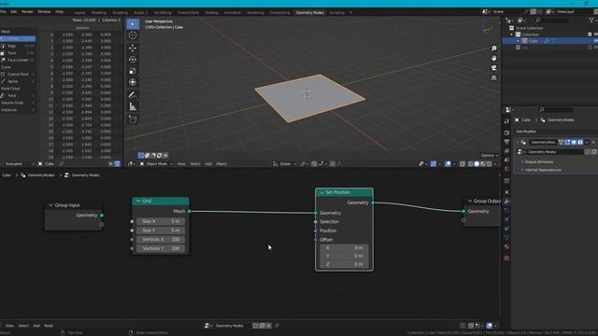Select rendered viewport shading mode
Screen dimensions: 598x336
tap(489, 164)
